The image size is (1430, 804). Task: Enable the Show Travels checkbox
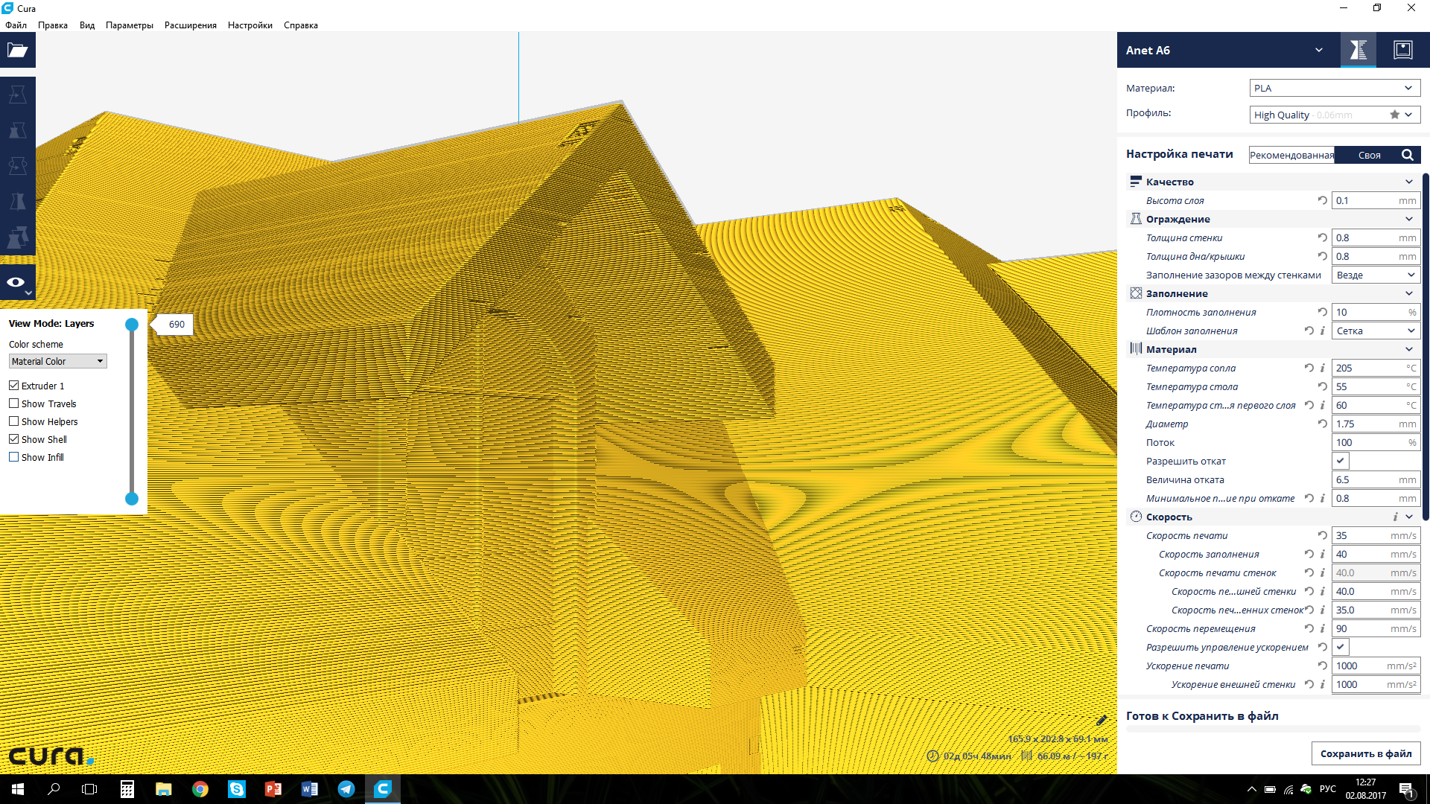pos(14,403)
